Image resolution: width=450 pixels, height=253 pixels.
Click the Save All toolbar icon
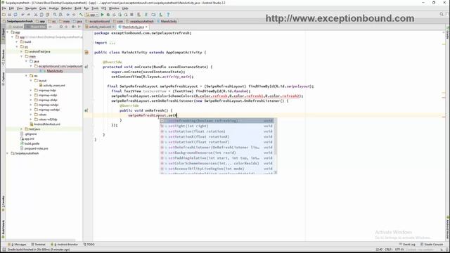tap(9, 14)
